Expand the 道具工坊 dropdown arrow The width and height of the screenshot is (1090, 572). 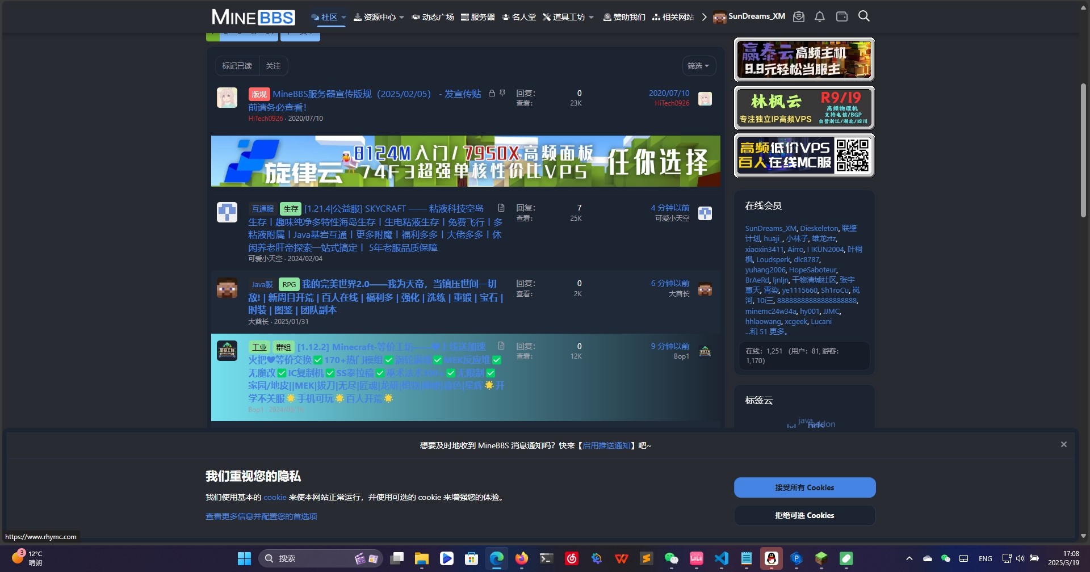click(x=591, y=17)
